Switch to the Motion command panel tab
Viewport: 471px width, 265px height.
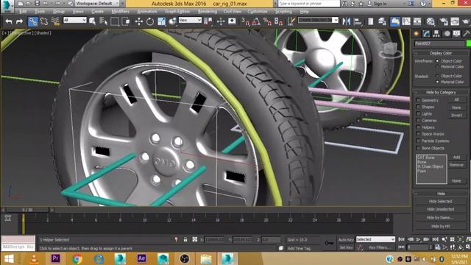[447, 34]
